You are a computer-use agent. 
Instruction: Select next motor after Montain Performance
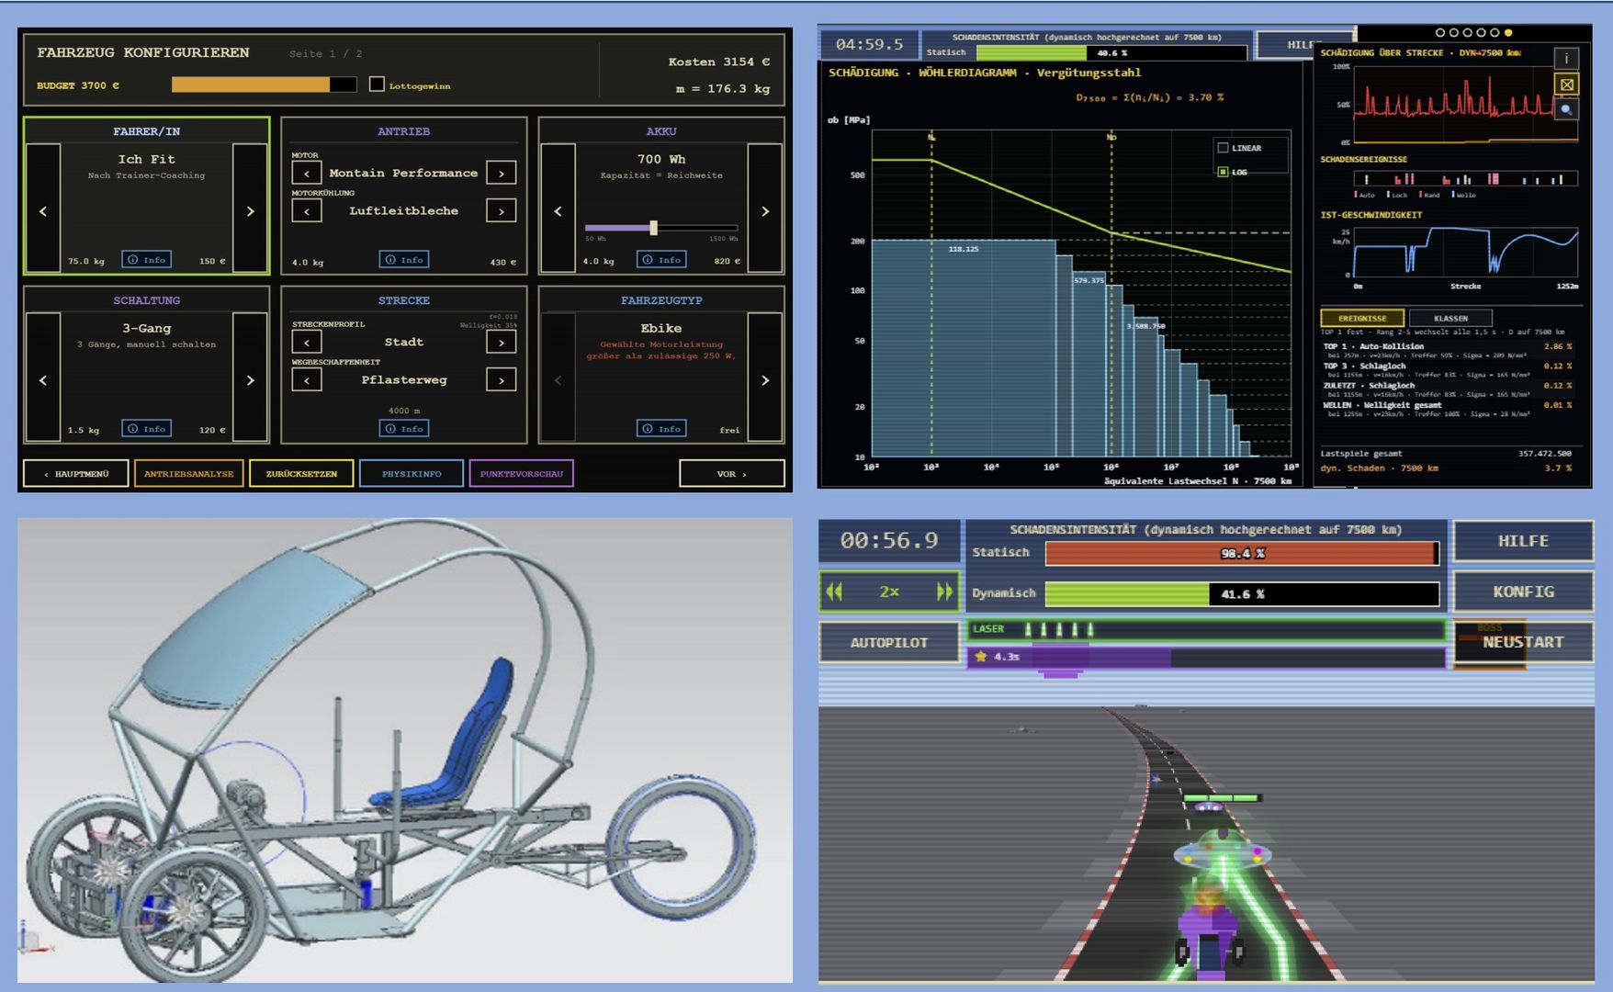[501, 173]
